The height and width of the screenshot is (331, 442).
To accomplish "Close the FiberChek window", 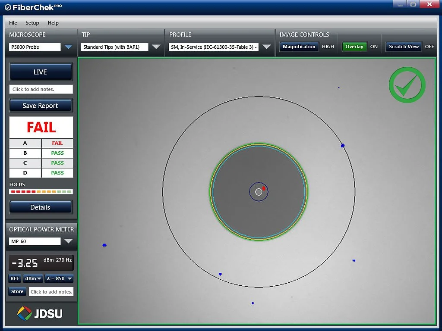I will [429, 4].
